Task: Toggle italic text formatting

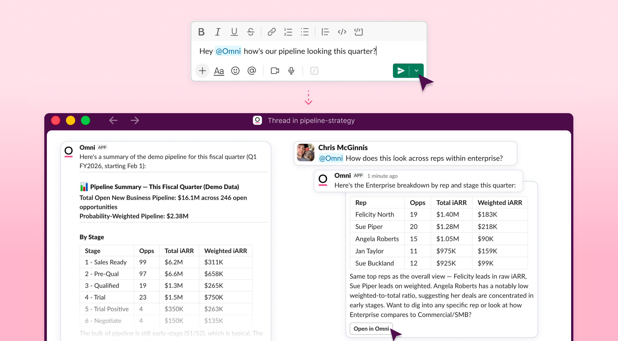Action: point(218,32)
